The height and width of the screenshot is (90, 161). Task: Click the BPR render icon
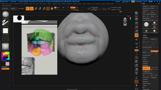136,13
